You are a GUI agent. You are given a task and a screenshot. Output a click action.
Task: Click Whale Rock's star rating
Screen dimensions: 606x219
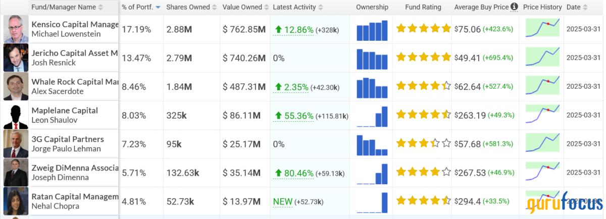pos(423,86)
